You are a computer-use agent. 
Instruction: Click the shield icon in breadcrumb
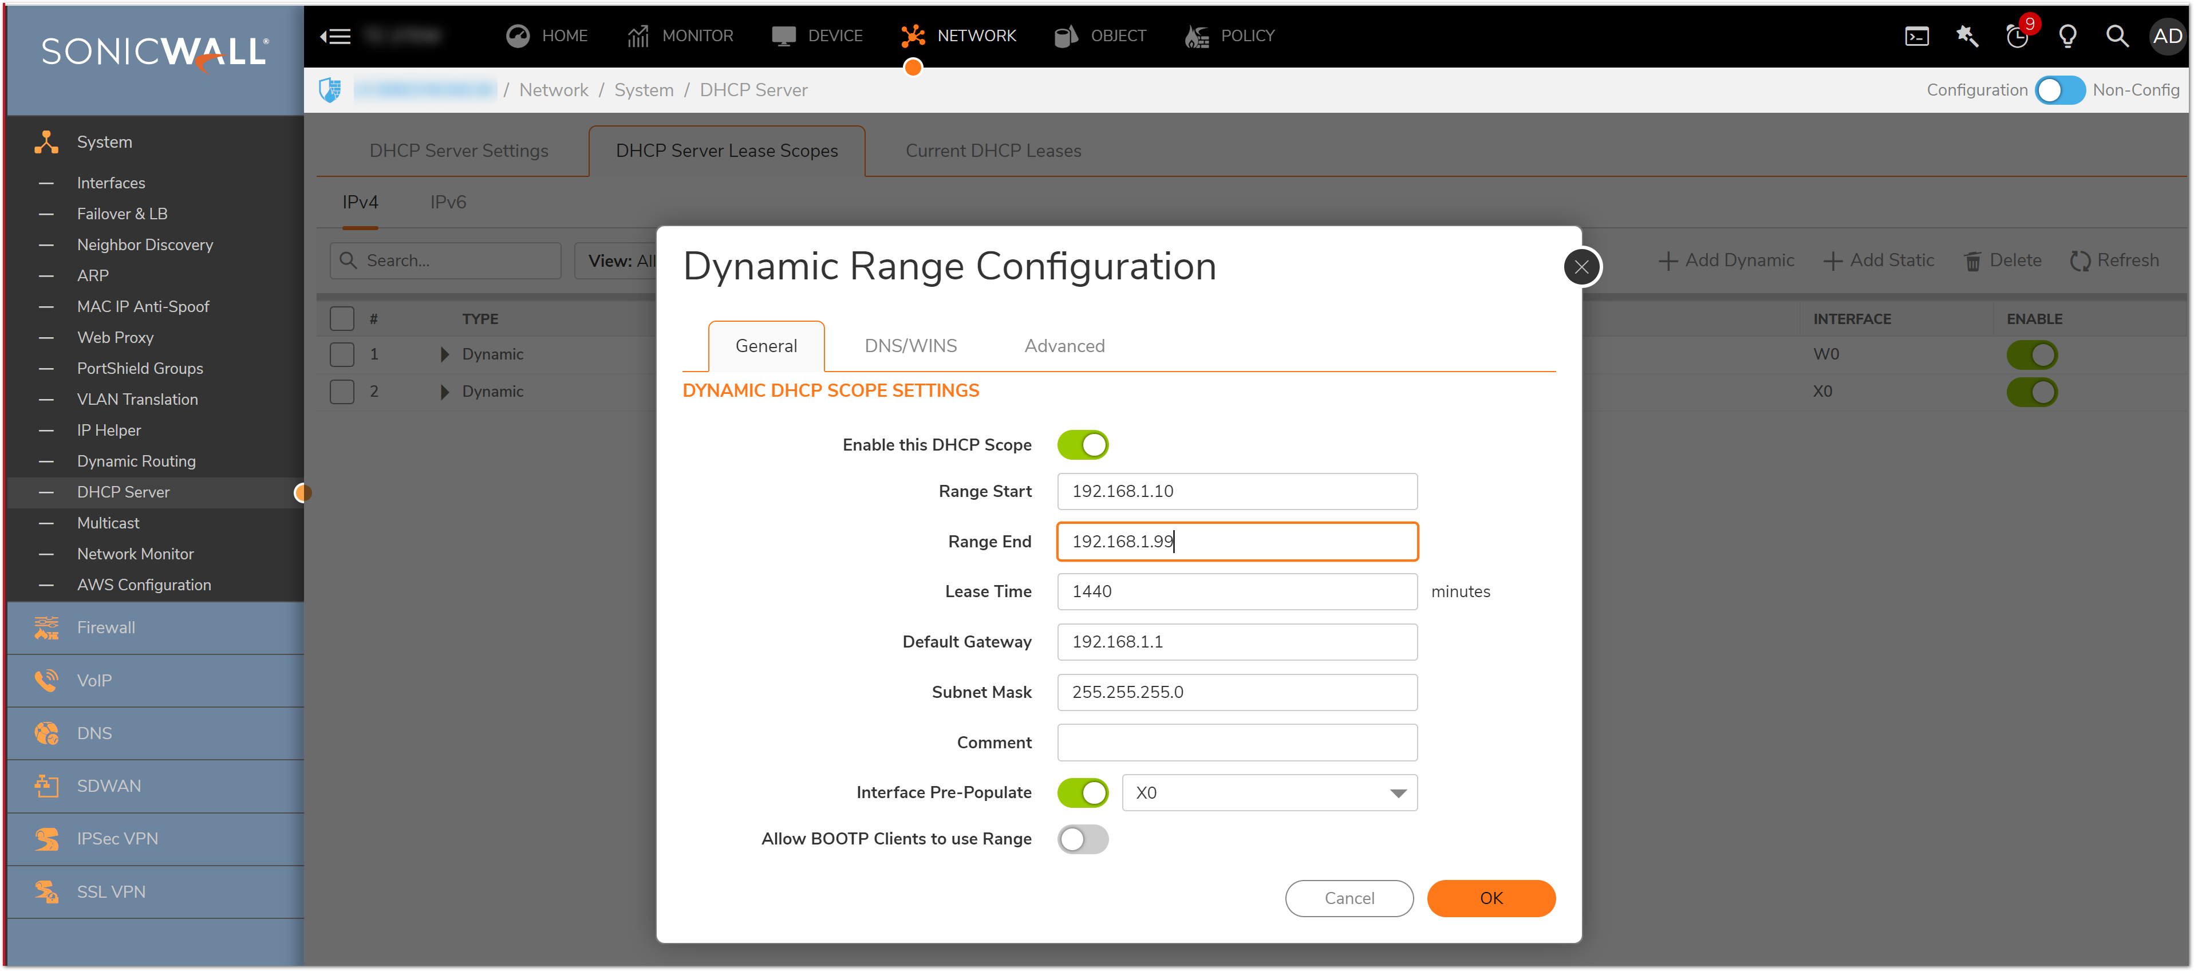330,89
